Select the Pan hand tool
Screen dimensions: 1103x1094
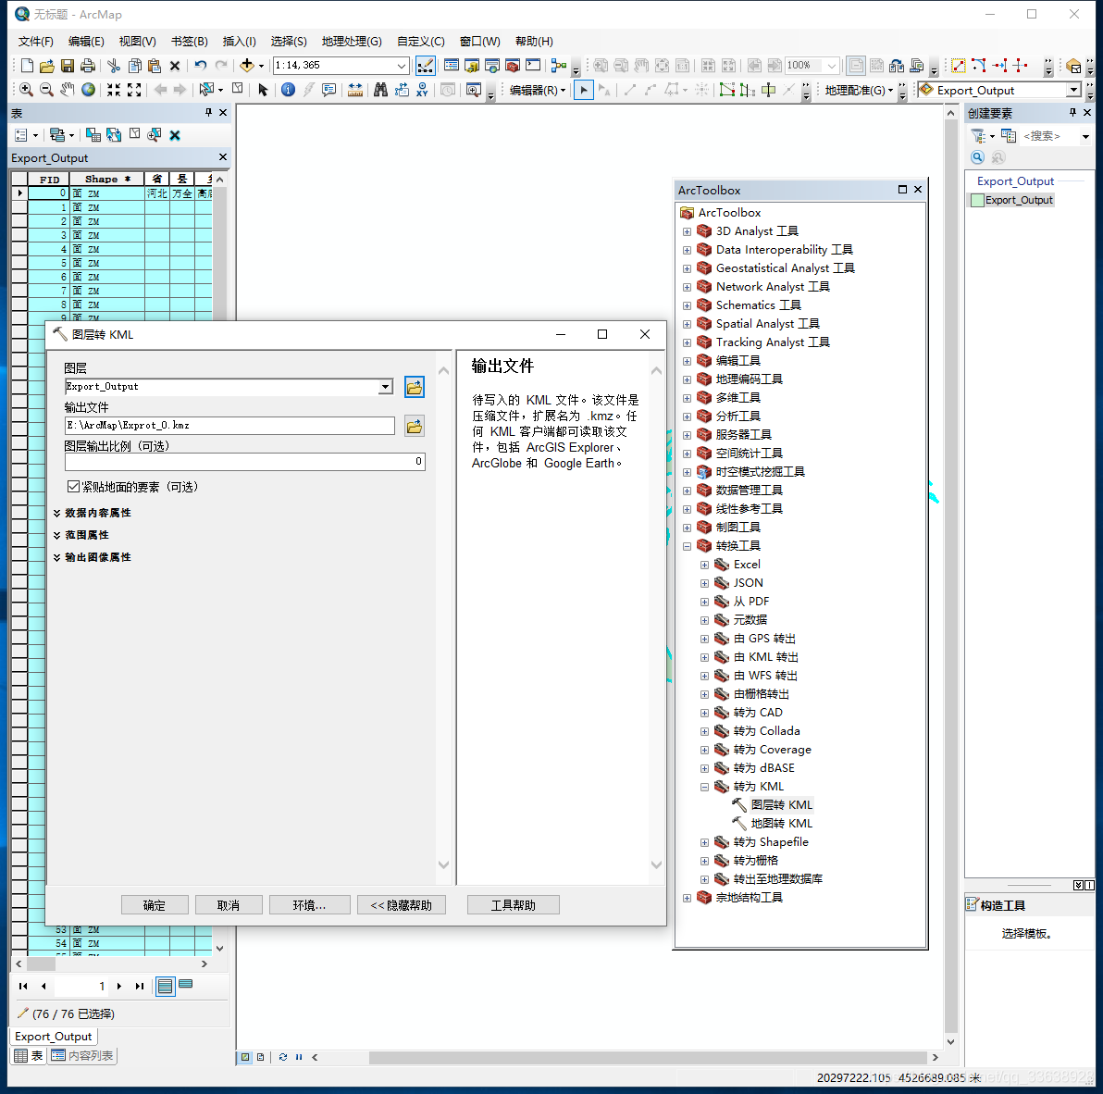click(x=67, y=90)
